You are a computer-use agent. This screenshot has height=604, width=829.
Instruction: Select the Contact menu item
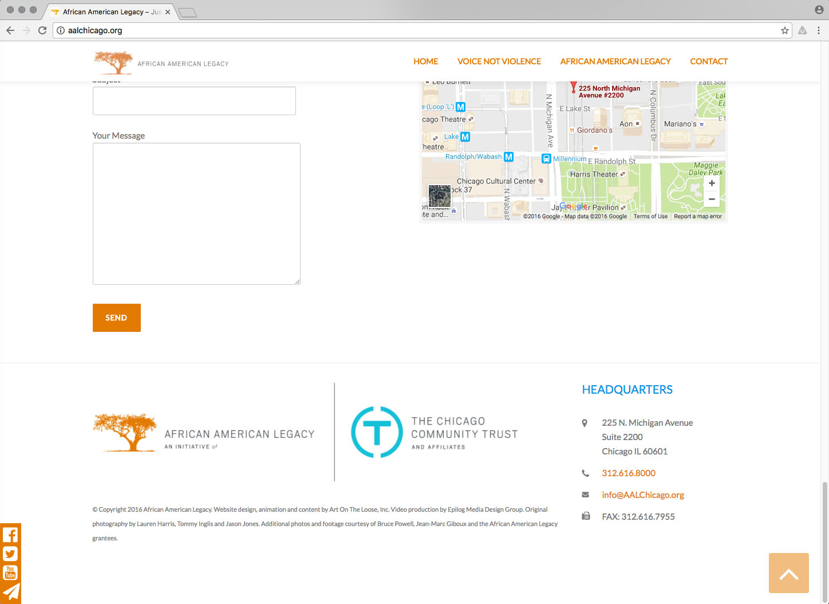point(708,61)
